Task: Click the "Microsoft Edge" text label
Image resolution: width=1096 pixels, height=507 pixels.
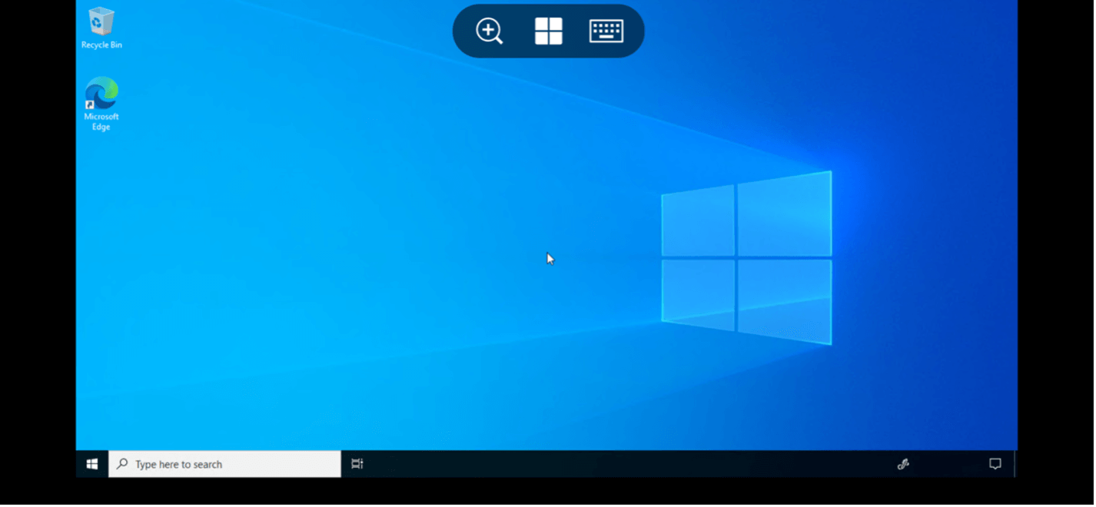Action: click(x=101, y=122)
